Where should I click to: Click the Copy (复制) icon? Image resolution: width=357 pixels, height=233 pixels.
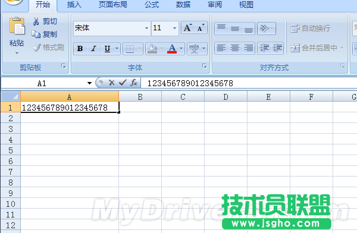click(36, 34)
